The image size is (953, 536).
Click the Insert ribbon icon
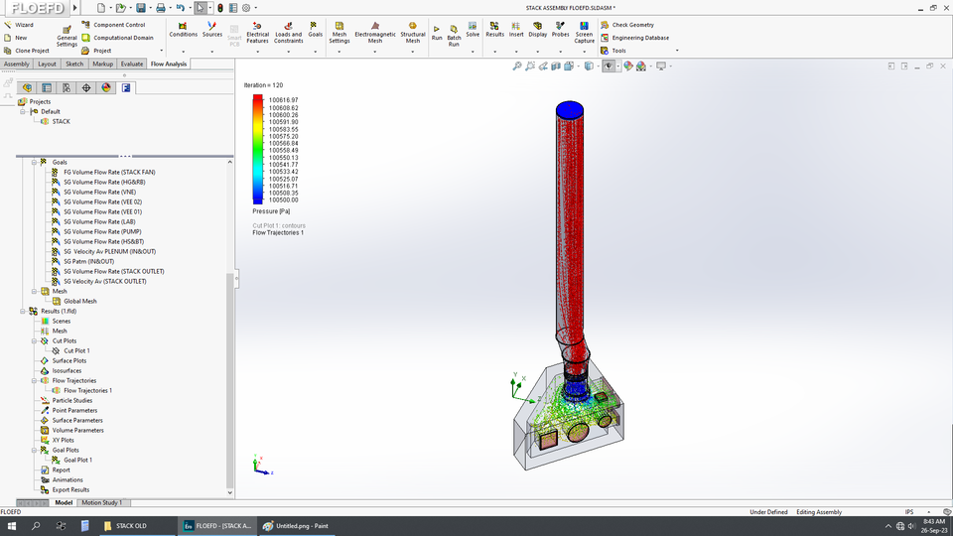[x=516, y=26]
